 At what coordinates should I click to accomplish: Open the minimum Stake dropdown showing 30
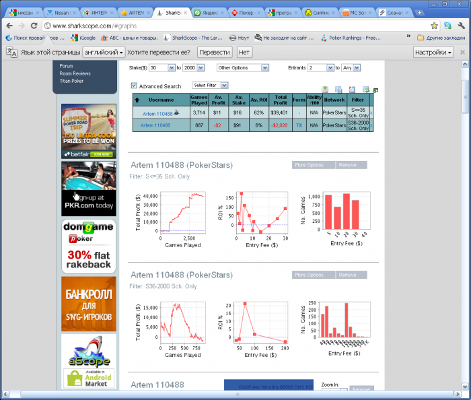pos(172,68)
